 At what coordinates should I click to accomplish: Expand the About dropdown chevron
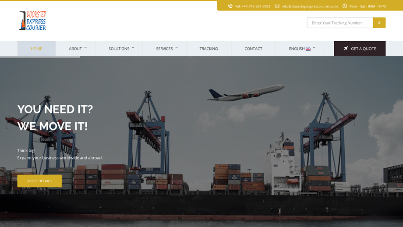point(85,48)
